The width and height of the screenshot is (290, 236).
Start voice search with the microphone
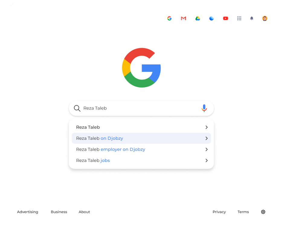point(204,108)
